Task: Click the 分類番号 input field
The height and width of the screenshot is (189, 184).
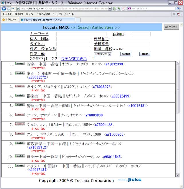Action: 131,44
